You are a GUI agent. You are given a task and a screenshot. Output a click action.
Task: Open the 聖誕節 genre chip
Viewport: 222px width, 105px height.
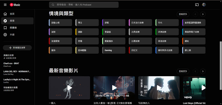tap(114, 32)
